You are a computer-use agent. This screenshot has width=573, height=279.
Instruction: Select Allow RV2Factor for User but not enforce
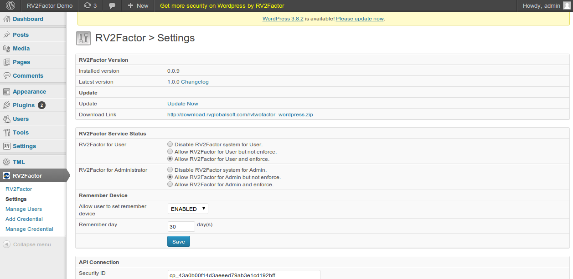coord(170,152)
